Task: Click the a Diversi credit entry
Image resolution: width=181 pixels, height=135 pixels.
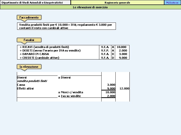Action: pyautogui.click(x=64, y=77)
